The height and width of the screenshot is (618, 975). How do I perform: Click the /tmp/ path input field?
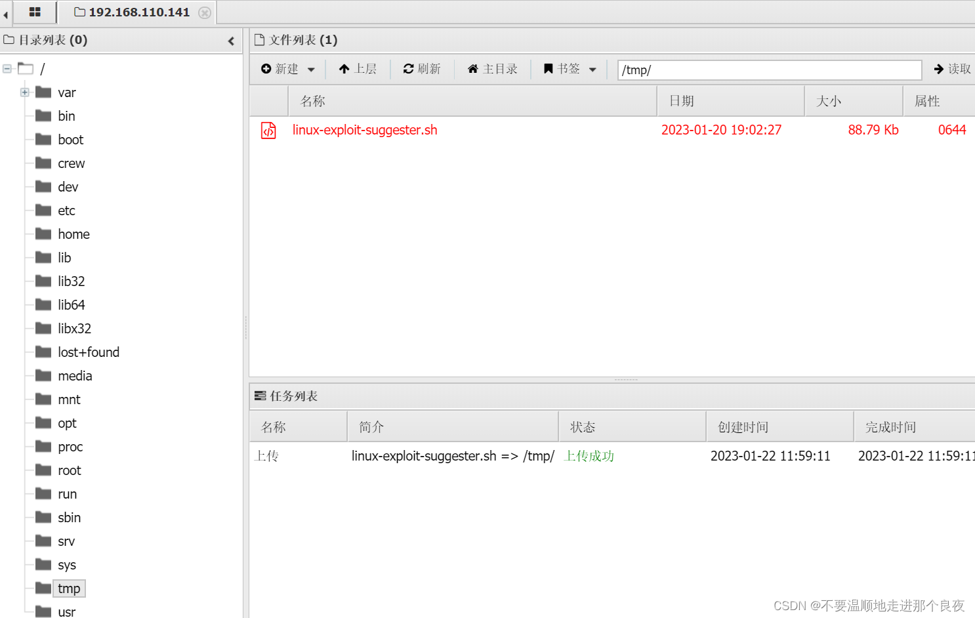pyautogui.click(x=770, y=70)
